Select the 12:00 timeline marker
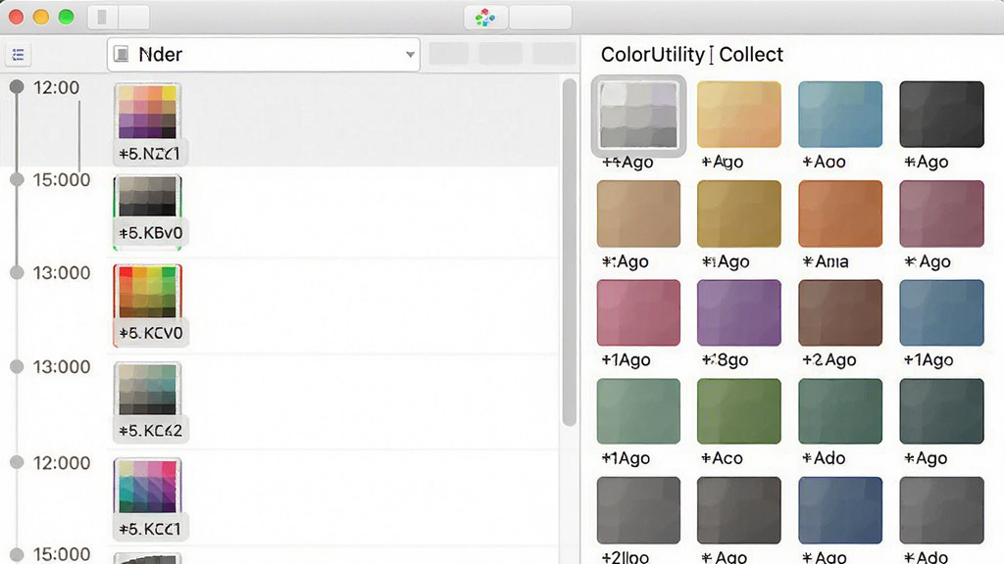The height and width of the screenshot is (564, 1004). click(17, 87)
